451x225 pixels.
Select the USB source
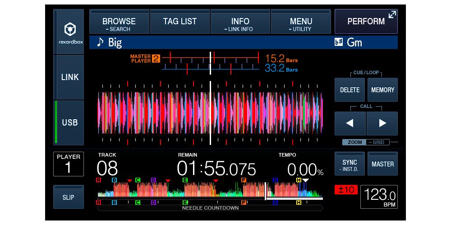[69, 122]
